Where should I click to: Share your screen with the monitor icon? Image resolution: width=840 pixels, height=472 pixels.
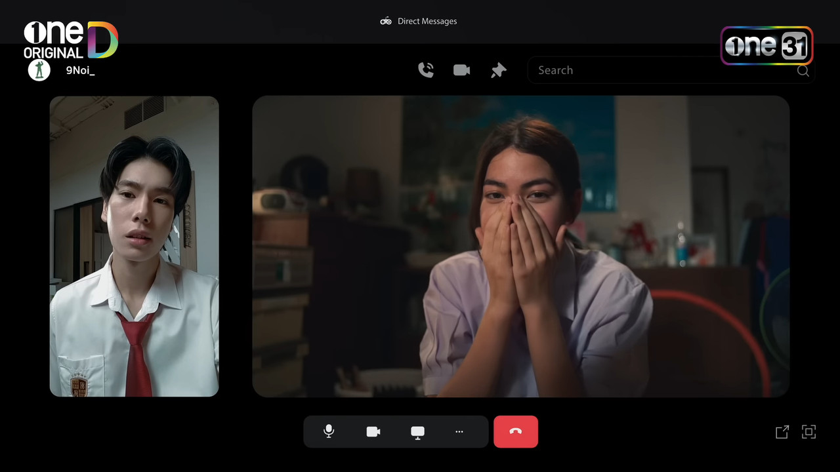[x=417, y=432]
